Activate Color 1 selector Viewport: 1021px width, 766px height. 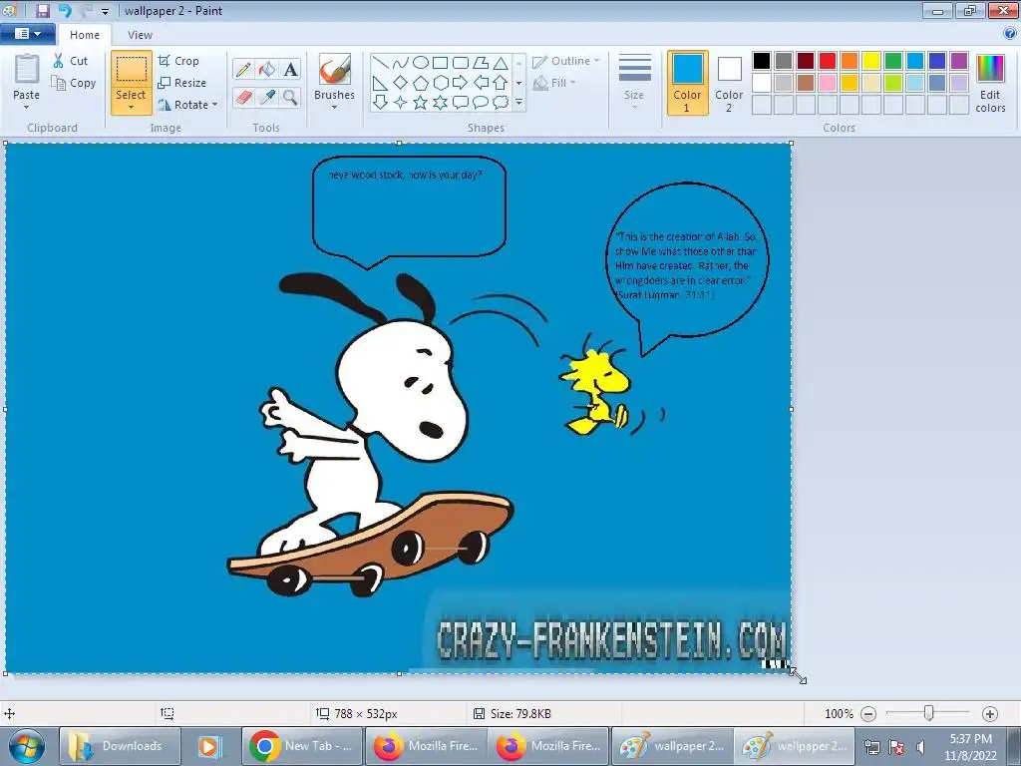click(688, 83)
